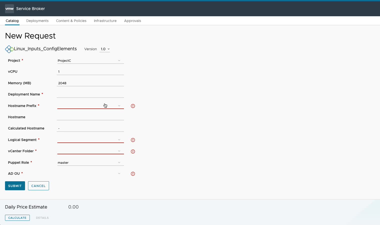380x225 pixels.
Task: Click the Puppet Role label
Action: click(19, 162)
